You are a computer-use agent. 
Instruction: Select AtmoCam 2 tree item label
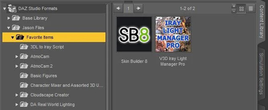(x=42, y=66)
